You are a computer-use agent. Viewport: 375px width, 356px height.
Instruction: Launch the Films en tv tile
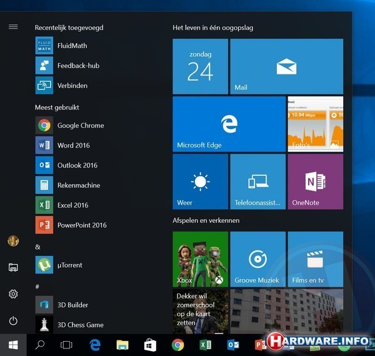point(316,259)
